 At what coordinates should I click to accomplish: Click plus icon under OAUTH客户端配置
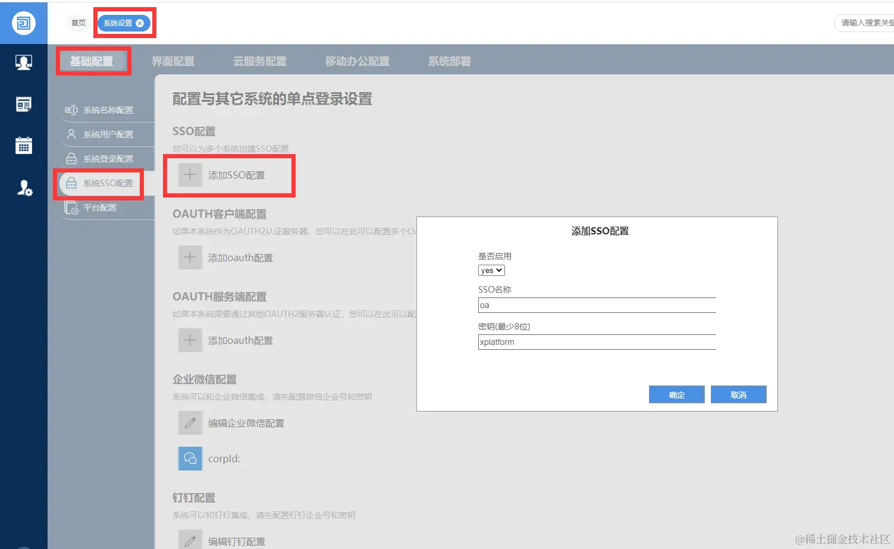(x=190, y=258)
